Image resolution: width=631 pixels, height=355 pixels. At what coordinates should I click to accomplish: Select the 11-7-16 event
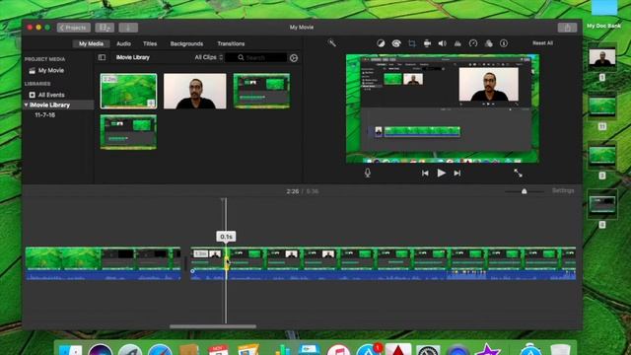click(44, 115)
